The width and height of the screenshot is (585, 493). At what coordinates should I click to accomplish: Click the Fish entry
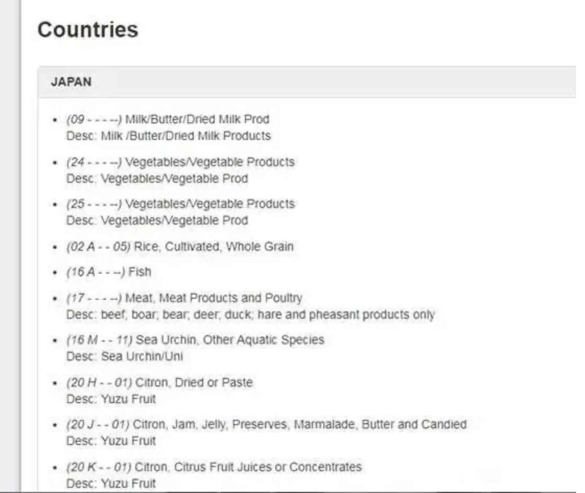139,272
